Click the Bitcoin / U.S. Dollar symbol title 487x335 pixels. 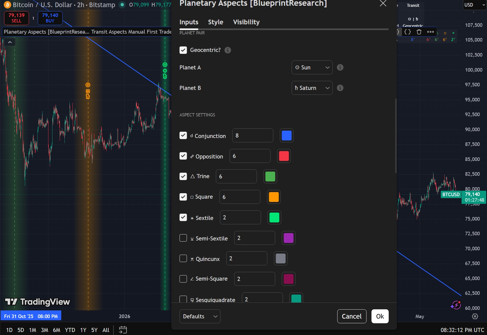(x=42, y=5)
